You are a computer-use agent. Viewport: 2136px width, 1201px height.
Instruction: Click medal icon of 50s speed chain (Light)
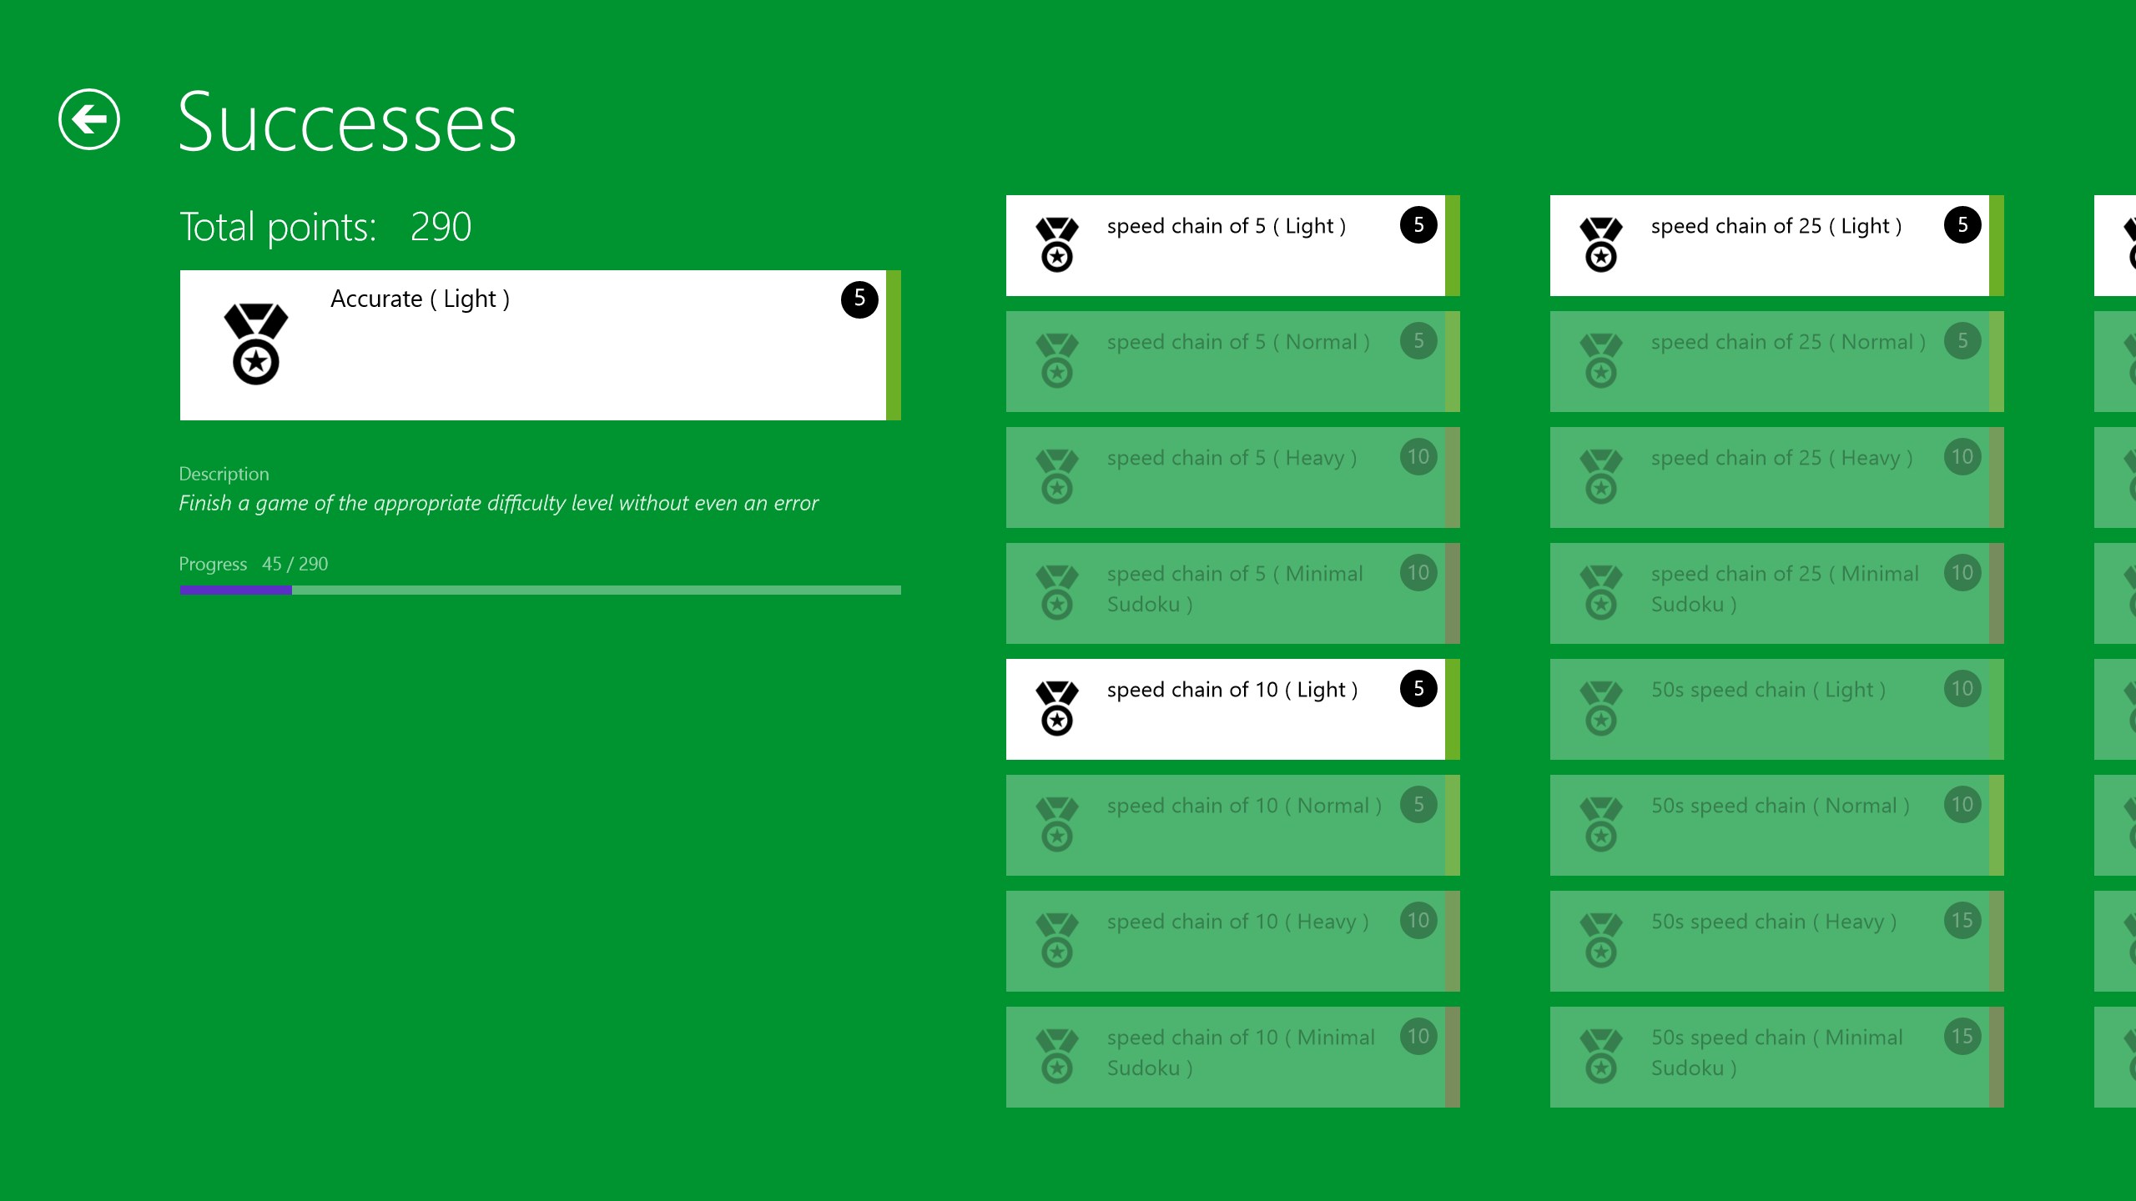(x=1600, y=708)
